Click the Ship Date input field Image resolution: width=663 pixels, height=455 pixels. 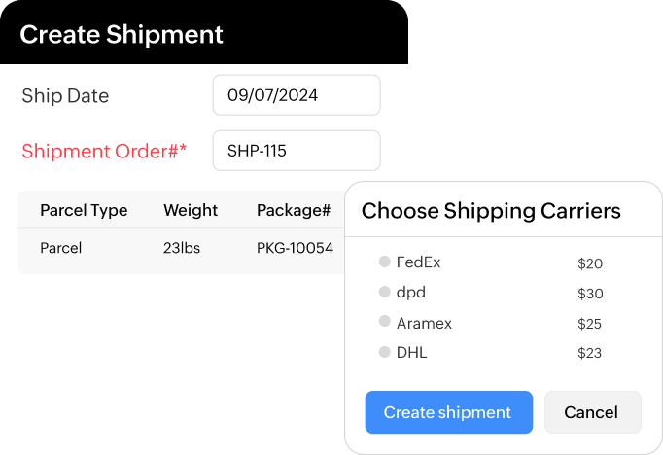297,95
